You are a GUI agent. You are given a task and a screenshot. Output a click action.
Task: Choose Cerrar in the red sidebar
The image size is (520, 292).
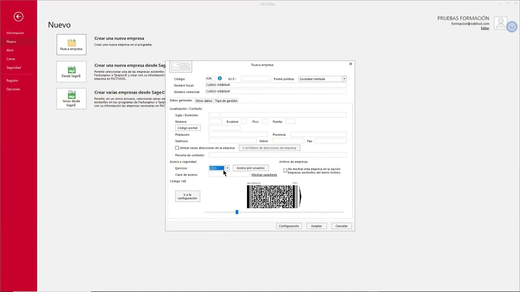(x=11, y=59)
